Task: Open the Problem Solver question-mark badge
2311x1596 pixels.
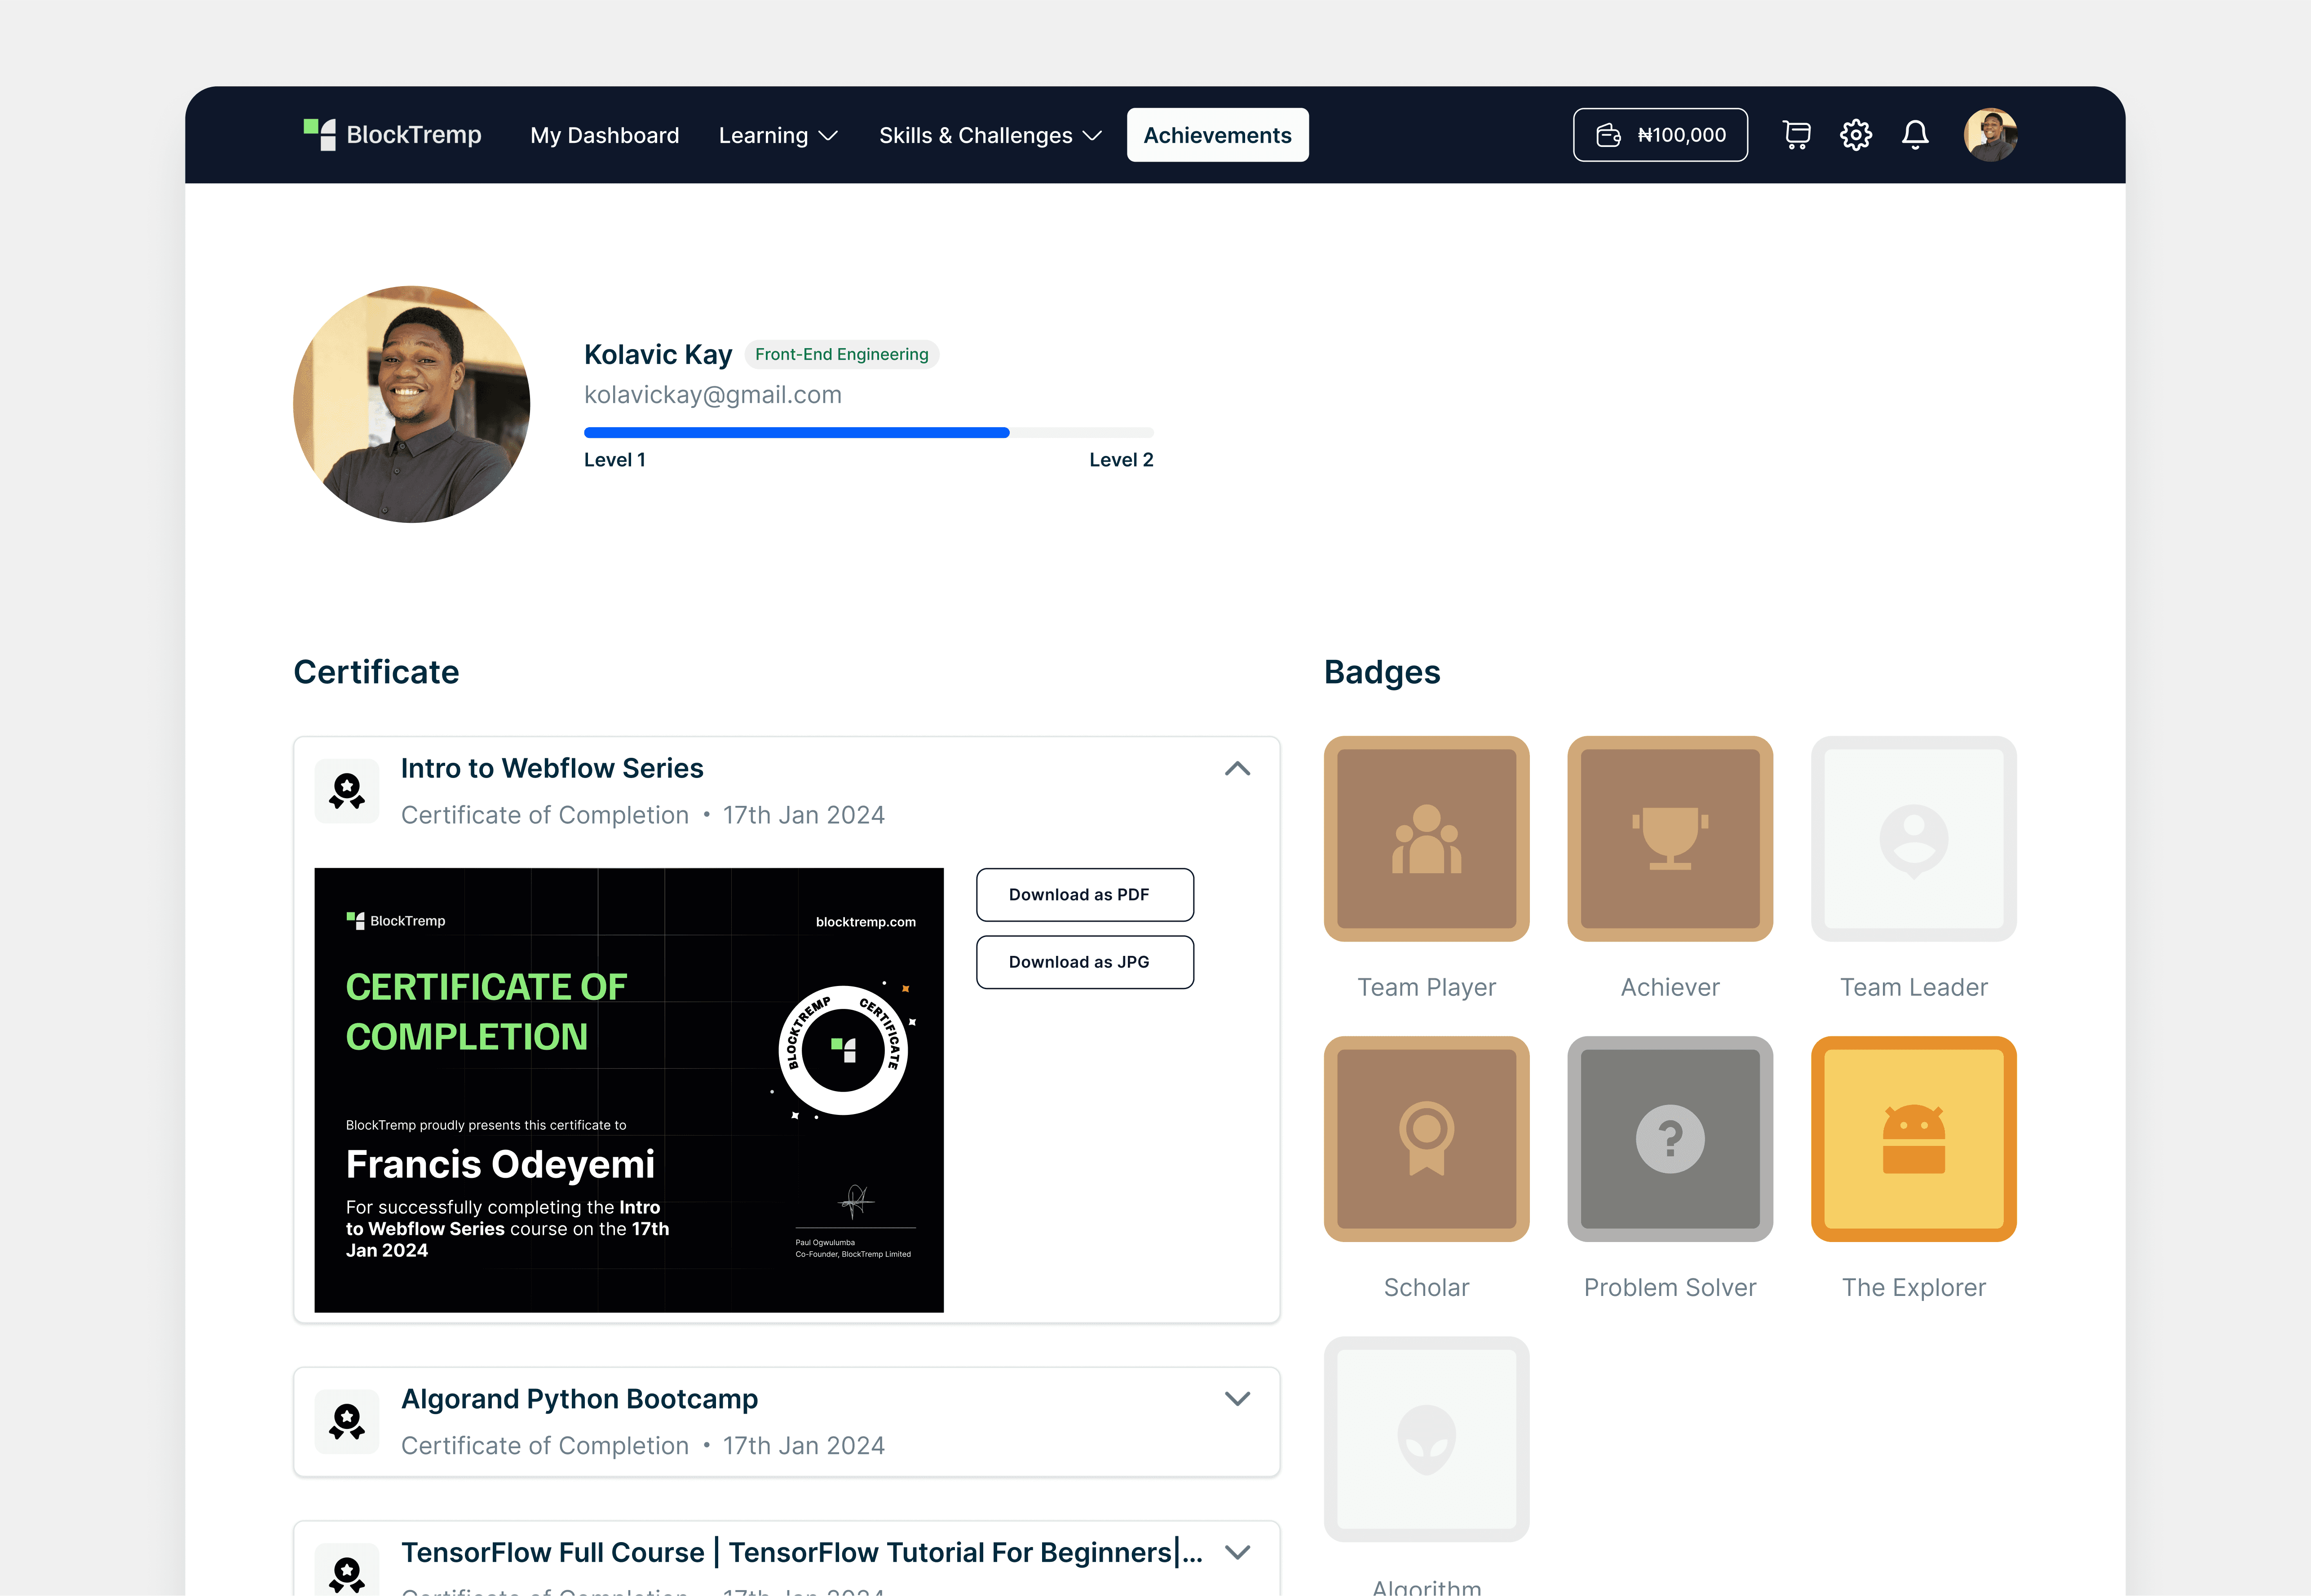Action: 1669,1139
